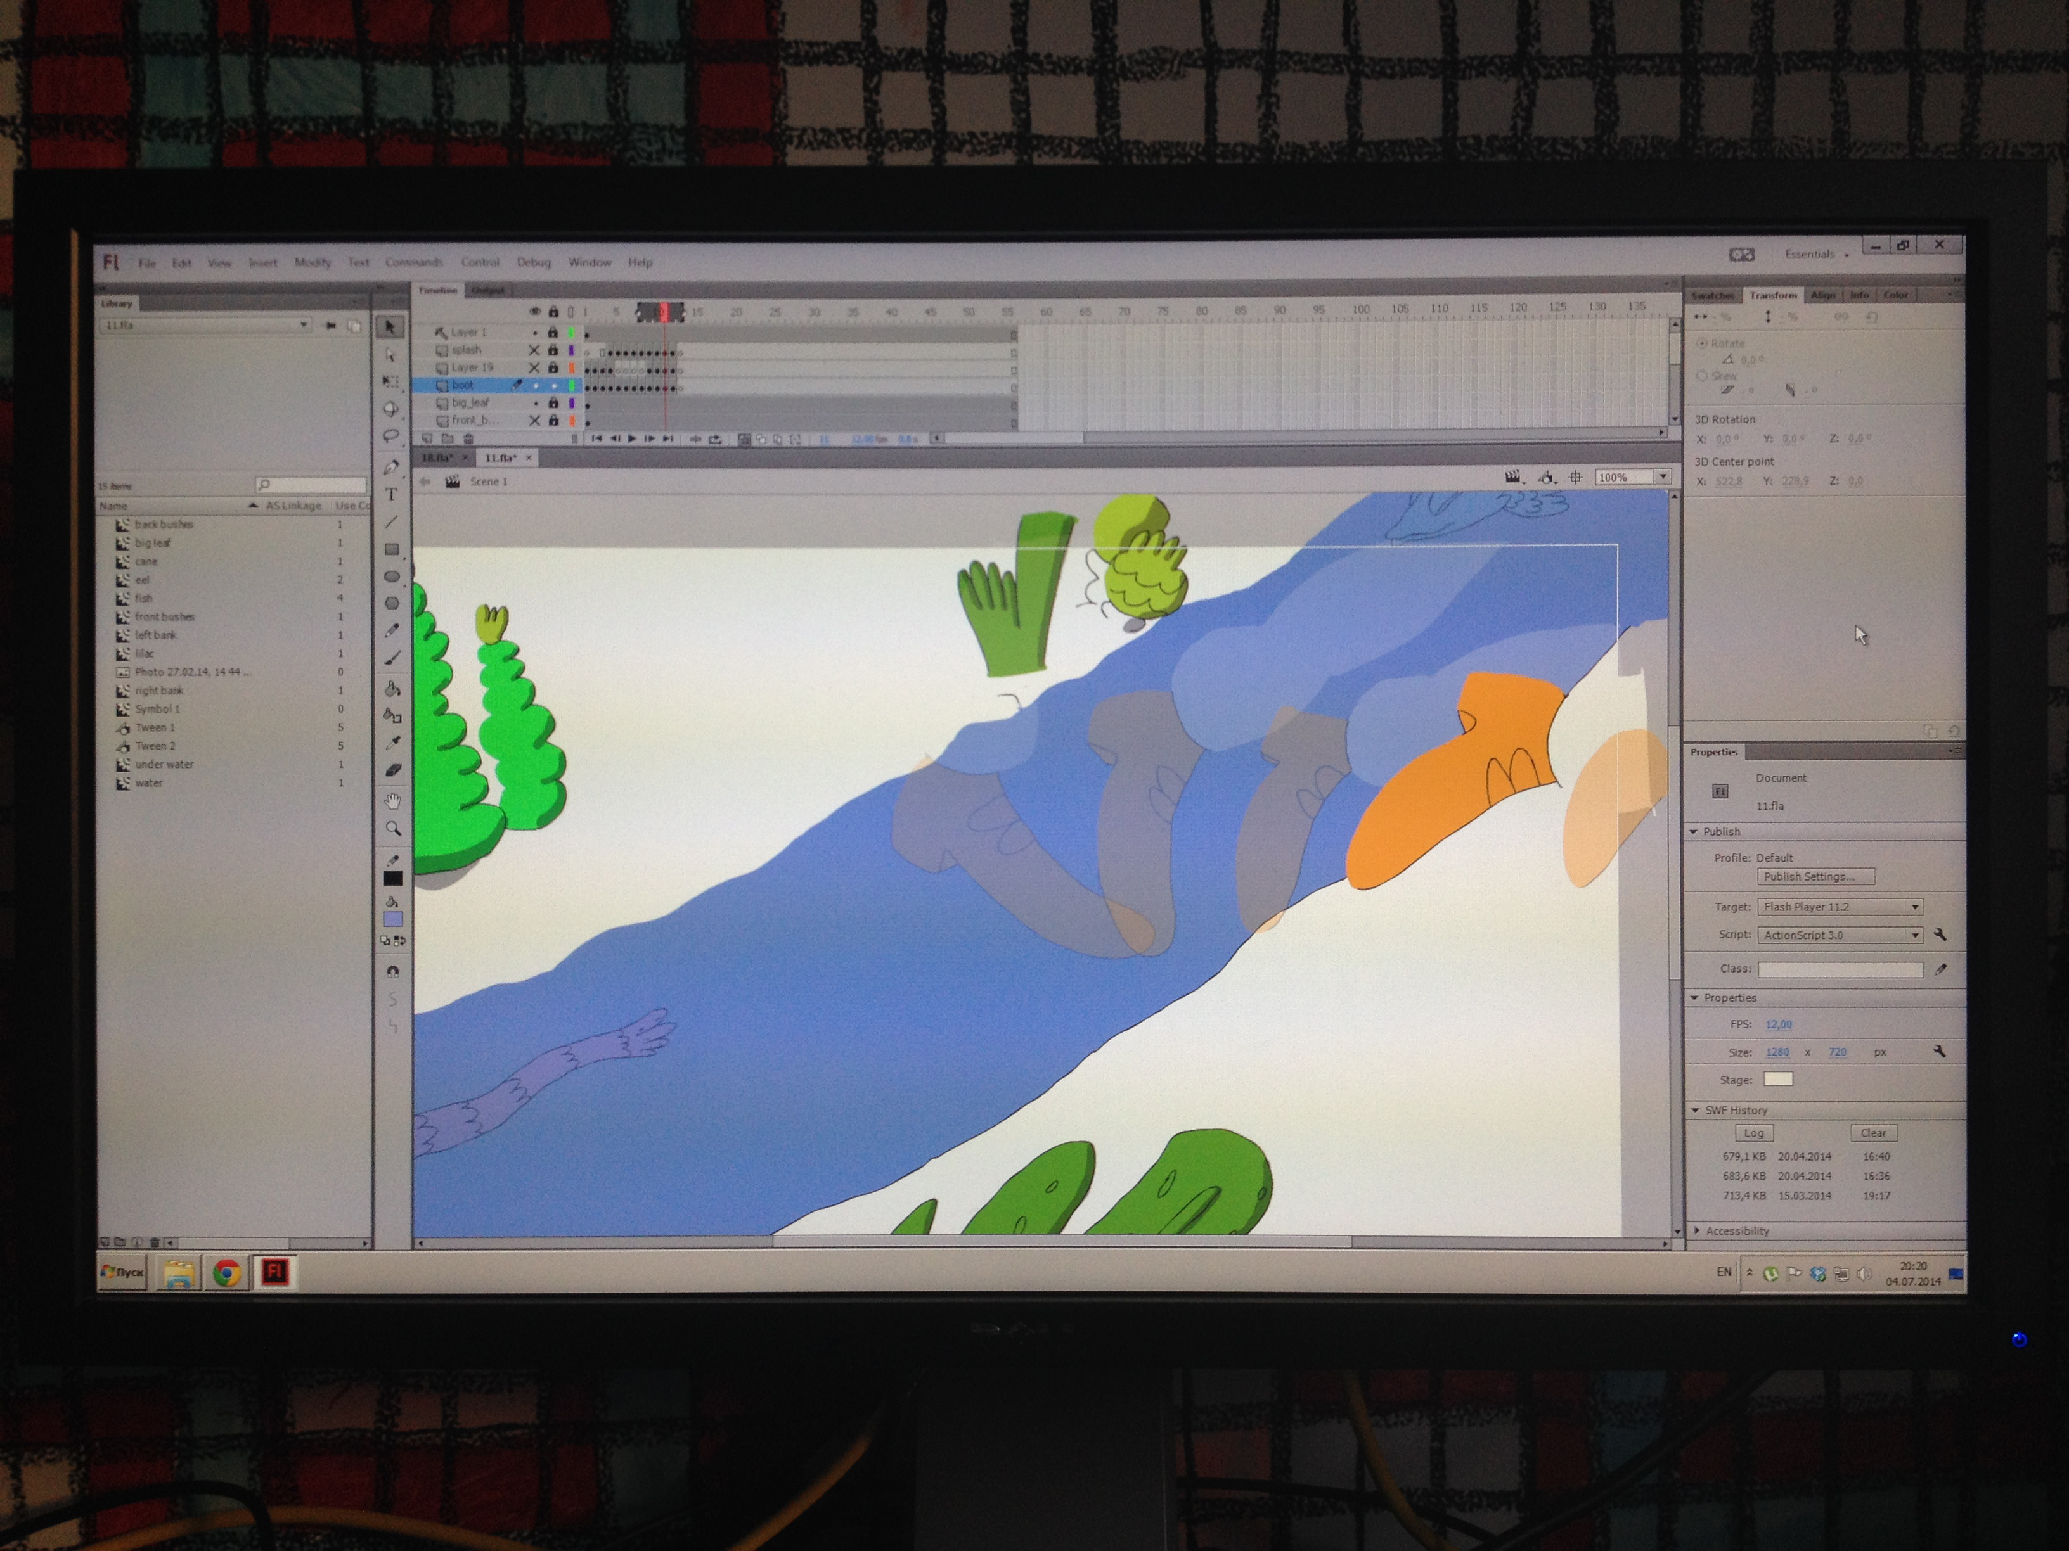Select the Free Transform tool
The height and width of the screenshot is (1551, 2069).
[391, 381]
